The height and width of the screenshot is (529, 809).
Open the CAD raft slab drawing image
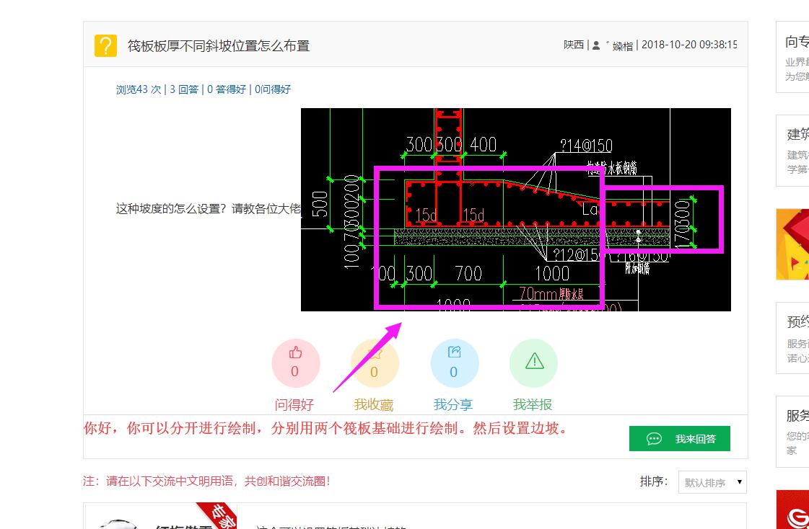[x=516, y=210]
